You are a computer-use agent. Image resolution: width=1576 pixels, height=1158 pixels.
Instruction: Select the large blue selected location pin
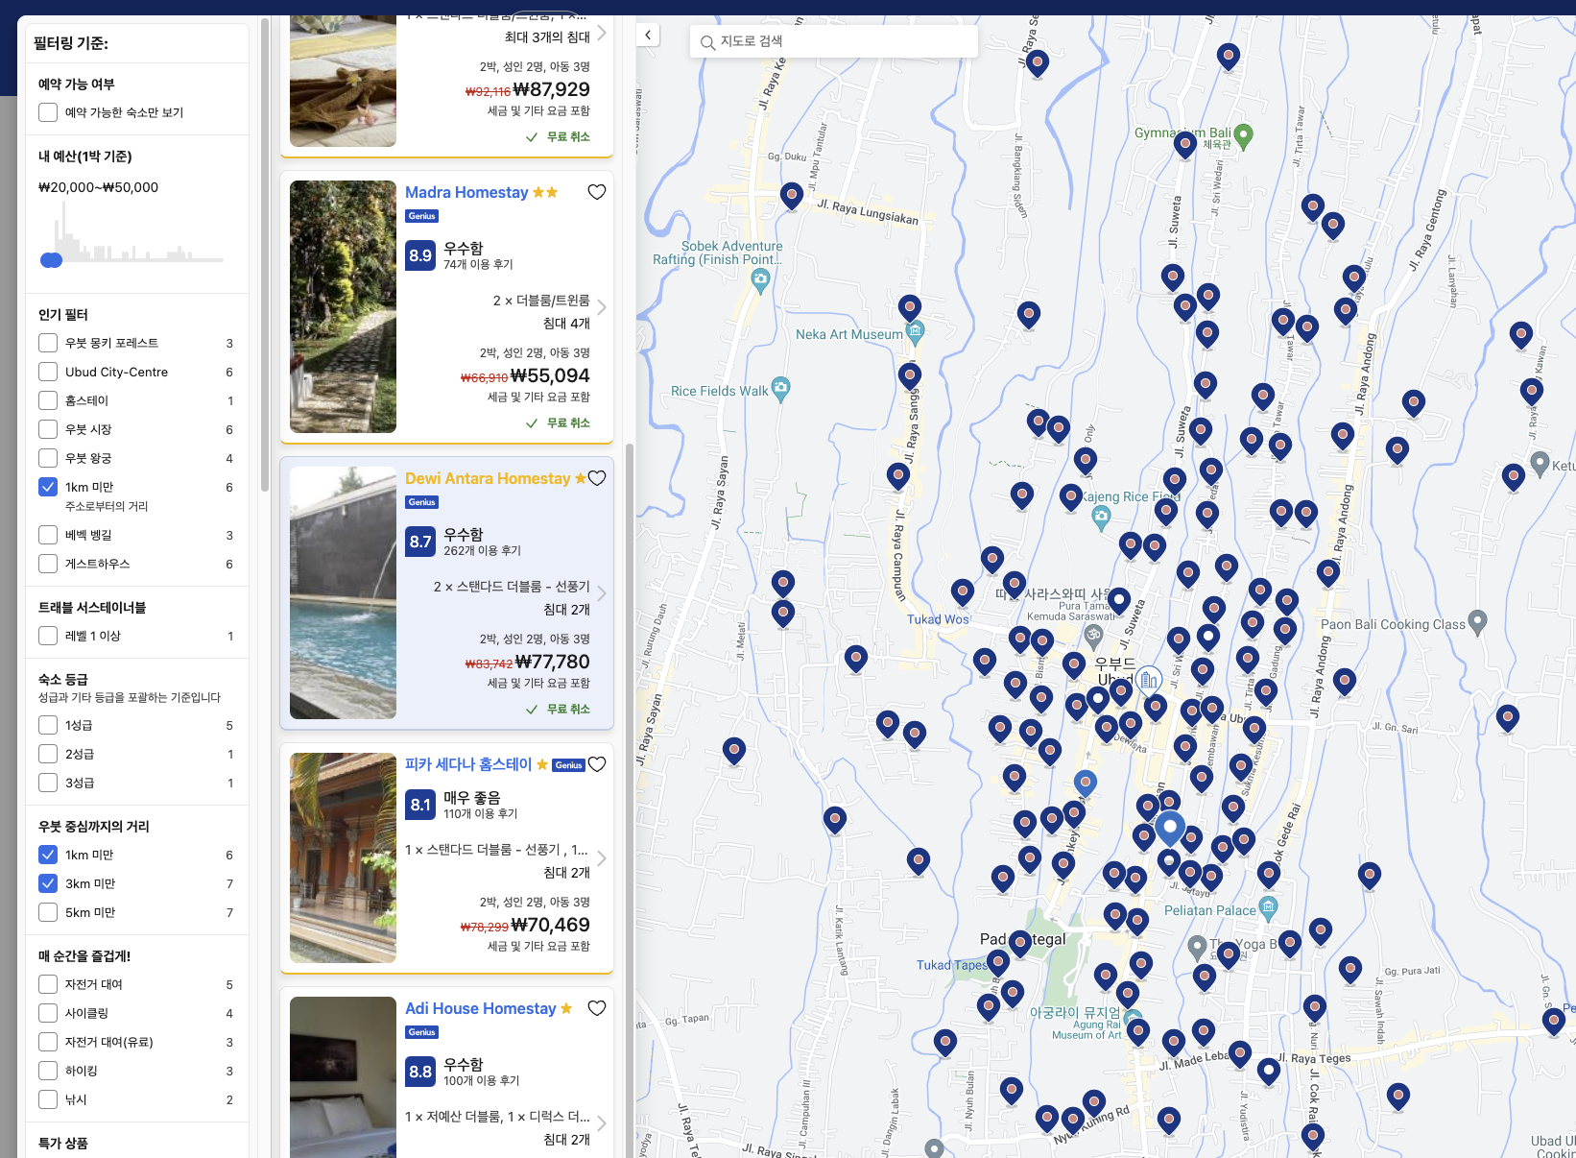coord(1169,828)
